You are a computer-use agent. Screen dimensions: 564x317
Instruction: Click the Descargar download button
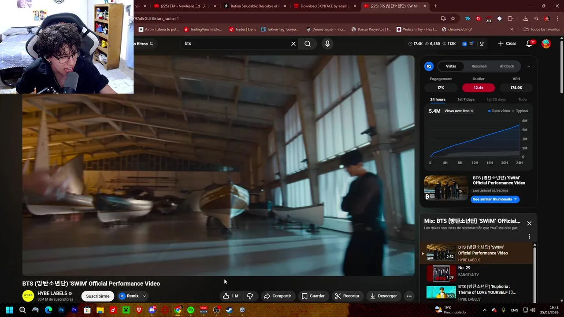pyautogui.click(x=384, y=296)
